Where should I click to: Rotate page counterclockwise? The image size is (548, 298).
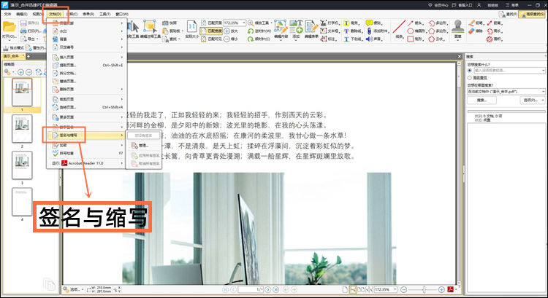[259, 31]
